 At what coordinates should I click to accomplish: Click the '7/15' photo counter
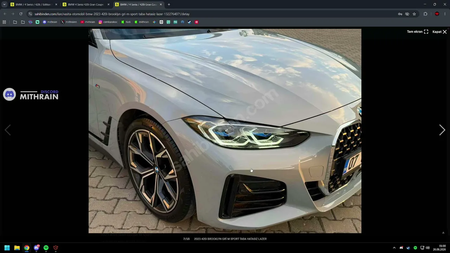pyautogui.click(x=186, y=239)
